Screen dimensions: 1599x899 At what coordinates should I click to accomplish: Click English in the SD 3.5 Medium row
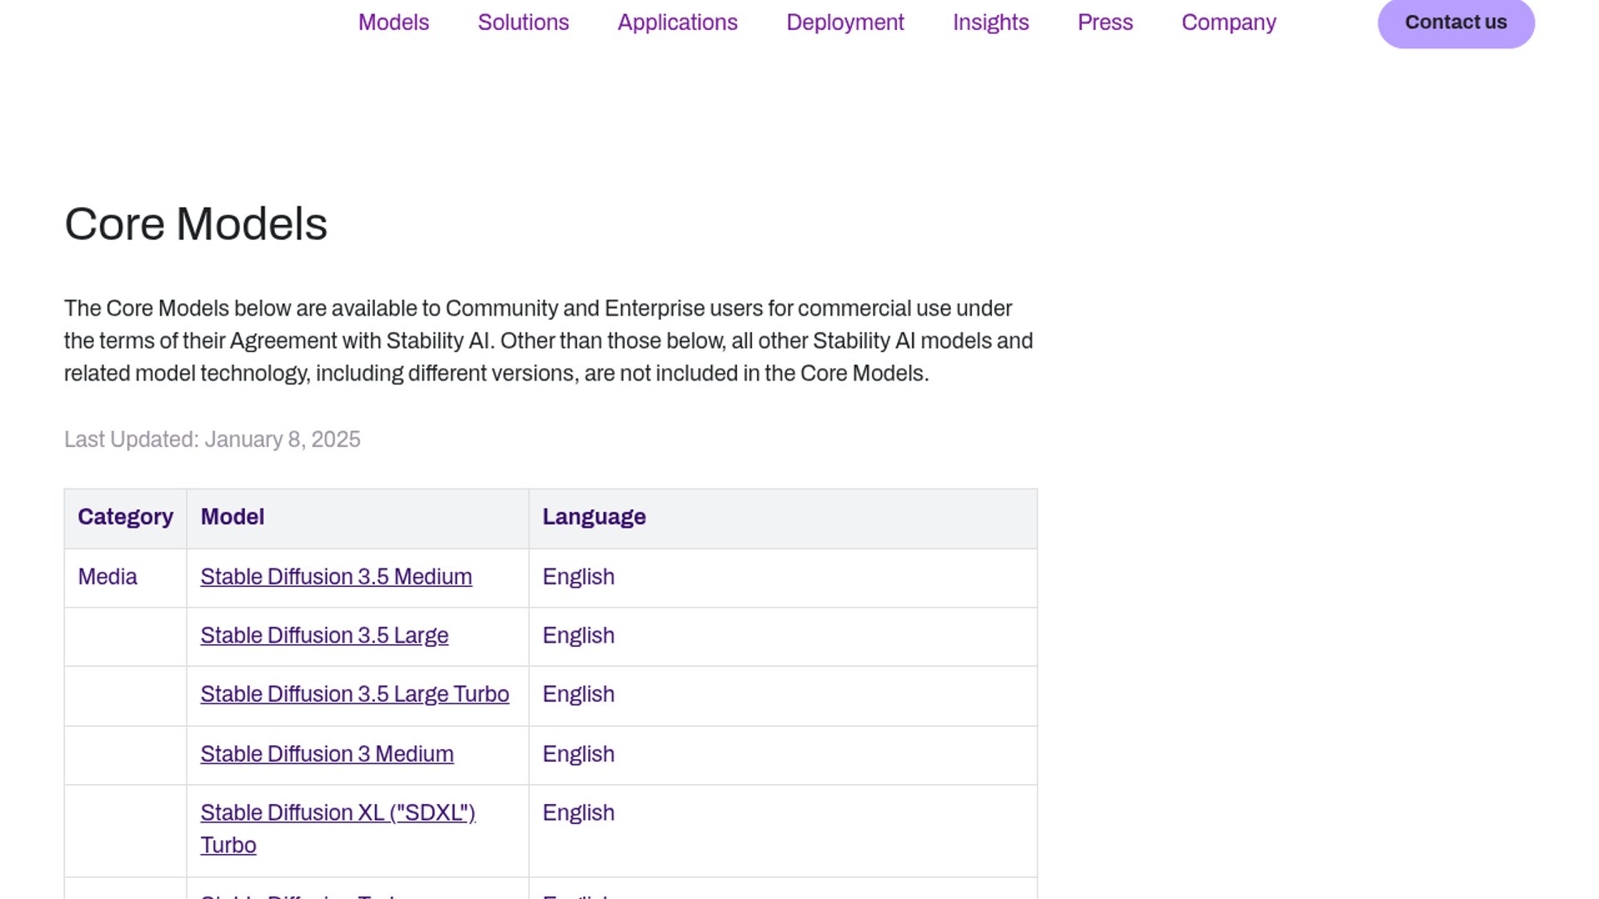pos(578,577)
